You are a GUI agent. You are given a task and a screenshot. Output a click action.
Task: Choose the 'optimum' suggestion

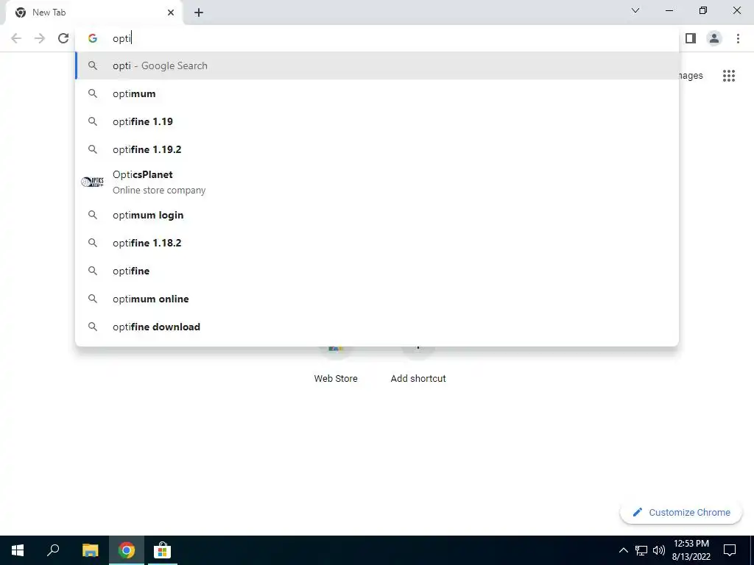tap(377, 93)
